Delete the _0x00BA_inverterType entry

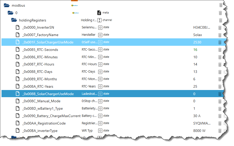tap(219, 131)
